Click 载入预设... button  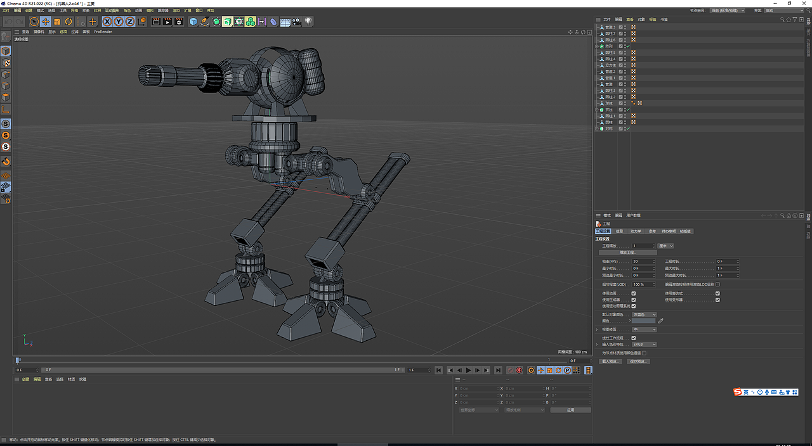[x=609, y=361]
